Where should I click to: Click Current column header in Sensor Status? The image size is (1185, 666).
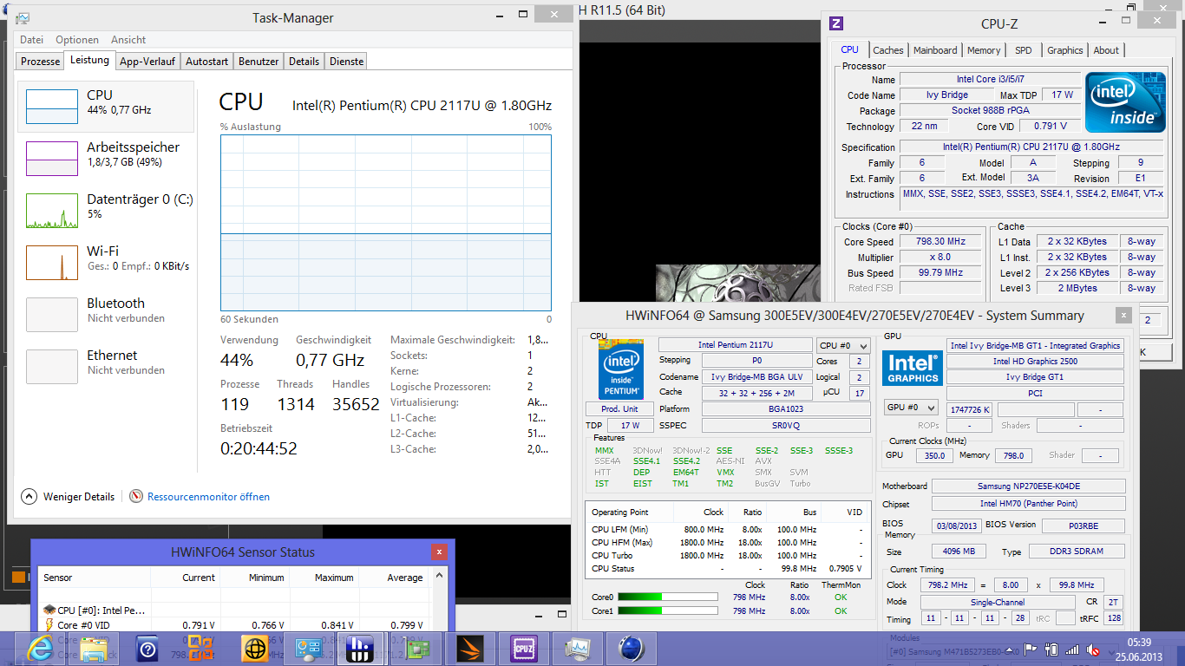[x=186, y=578]
